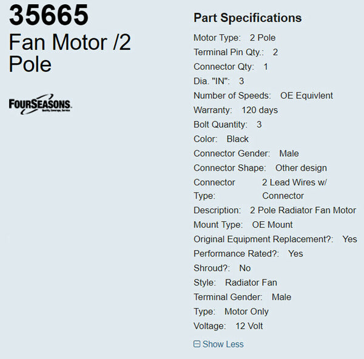Click the Number of Speeds row

tap(263, 95)
